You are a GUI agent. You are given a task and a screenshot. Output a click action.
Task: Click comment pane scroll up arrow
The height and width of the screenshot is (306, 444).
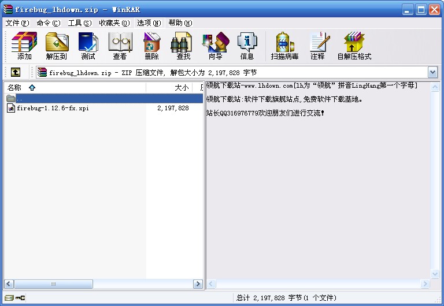point(435,87)
